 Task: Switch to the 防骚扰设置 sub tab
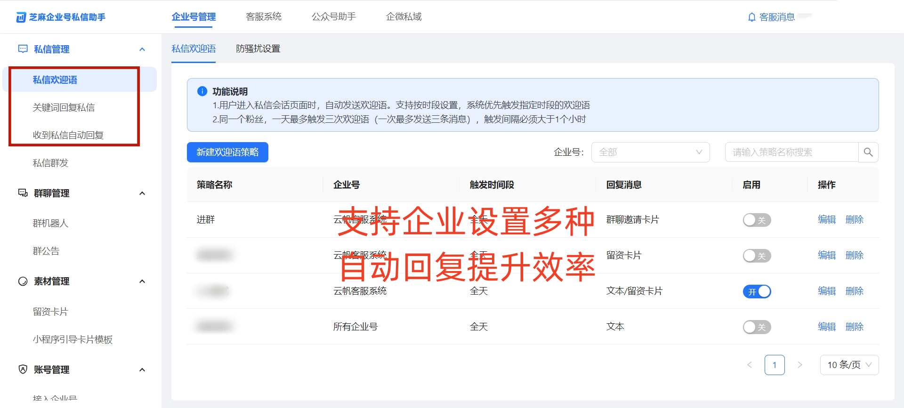[258, 49]
